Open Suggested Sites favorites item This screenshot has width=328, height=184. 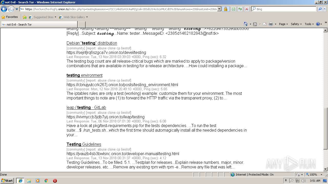[x=42, y=17]
